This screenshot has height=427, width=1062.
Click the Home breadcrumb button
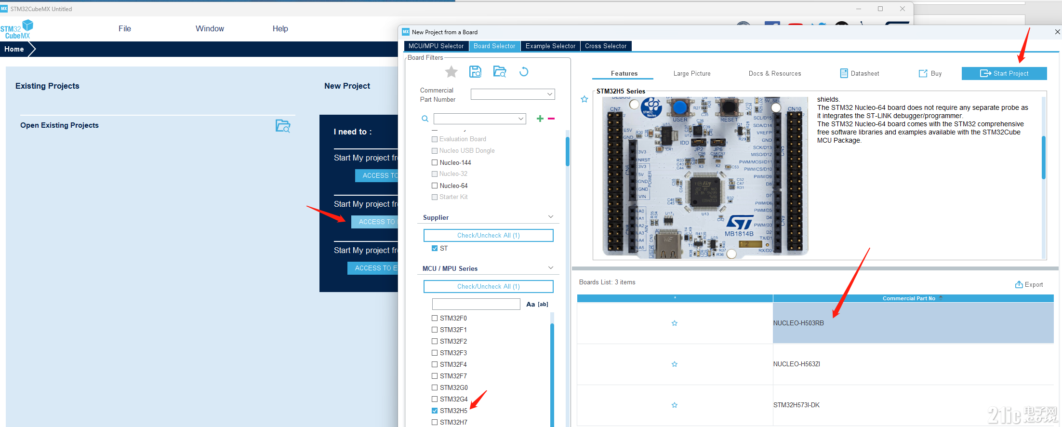pyautogui.click(x=14, y=49)
